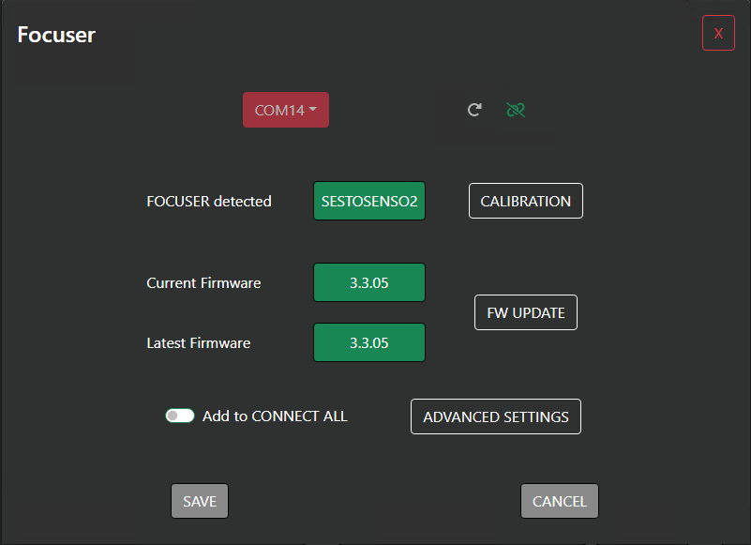Cancel the focuser configuration

(x=560, y=501)
